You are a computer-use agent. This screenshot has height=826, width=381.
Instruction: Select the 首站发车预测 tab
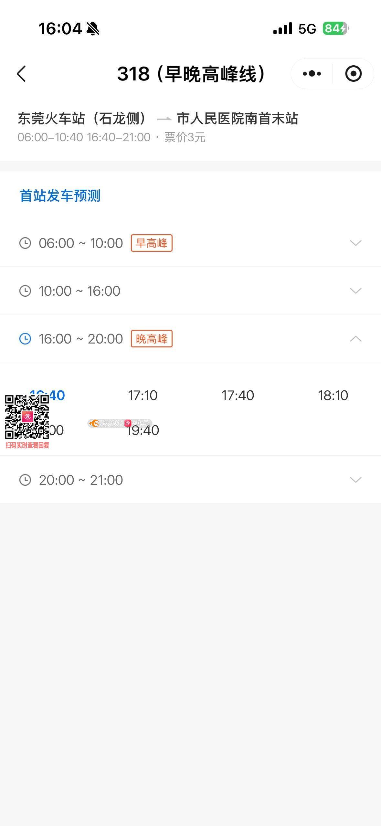(x=60, y=196)
